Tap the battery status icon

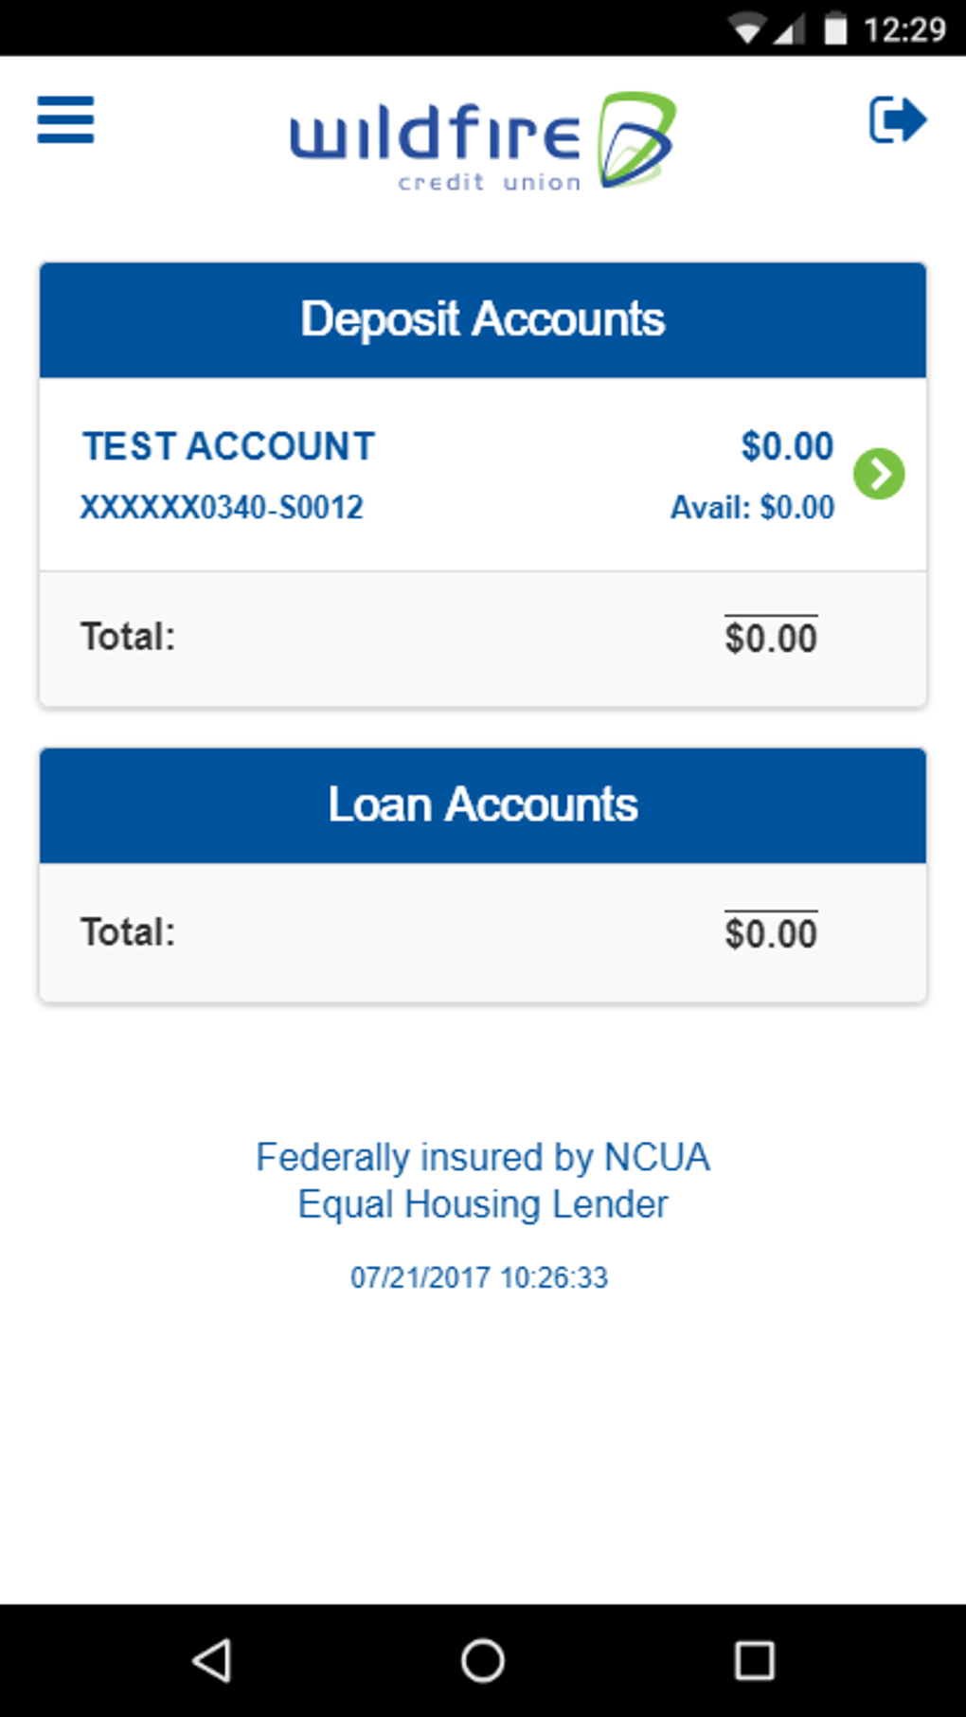click(835, 29)
